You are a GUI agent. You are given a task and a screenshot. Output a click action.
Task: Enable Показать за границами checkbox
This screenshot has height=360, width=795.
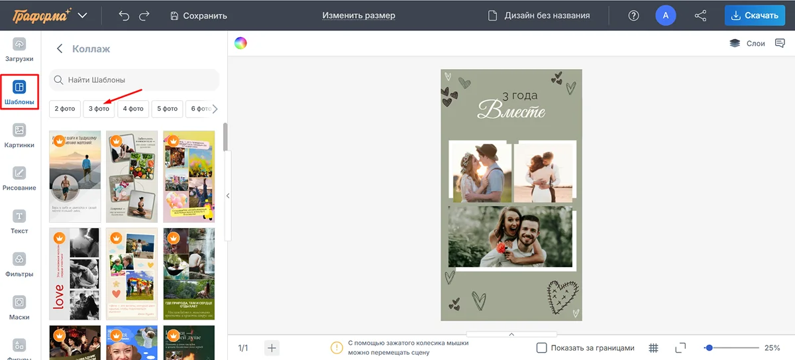click(541, 348)
